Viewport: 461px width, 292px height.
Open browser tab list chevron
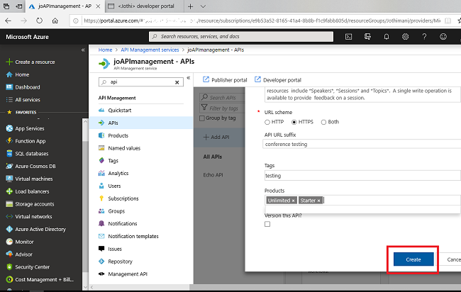point(203,6)
